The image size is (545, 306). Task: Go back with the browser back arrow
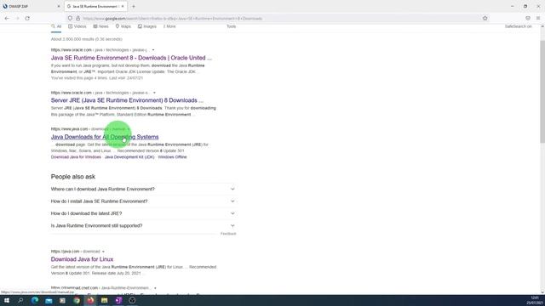7,19
